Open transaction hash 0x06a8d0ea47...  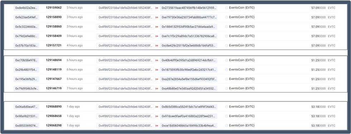tap(26, 107)
